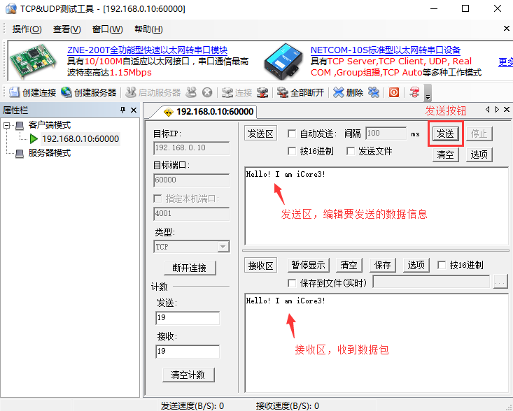Open the 类型 TCP dropdown
The image size is (513, 411).
click(x=223, y=247)
